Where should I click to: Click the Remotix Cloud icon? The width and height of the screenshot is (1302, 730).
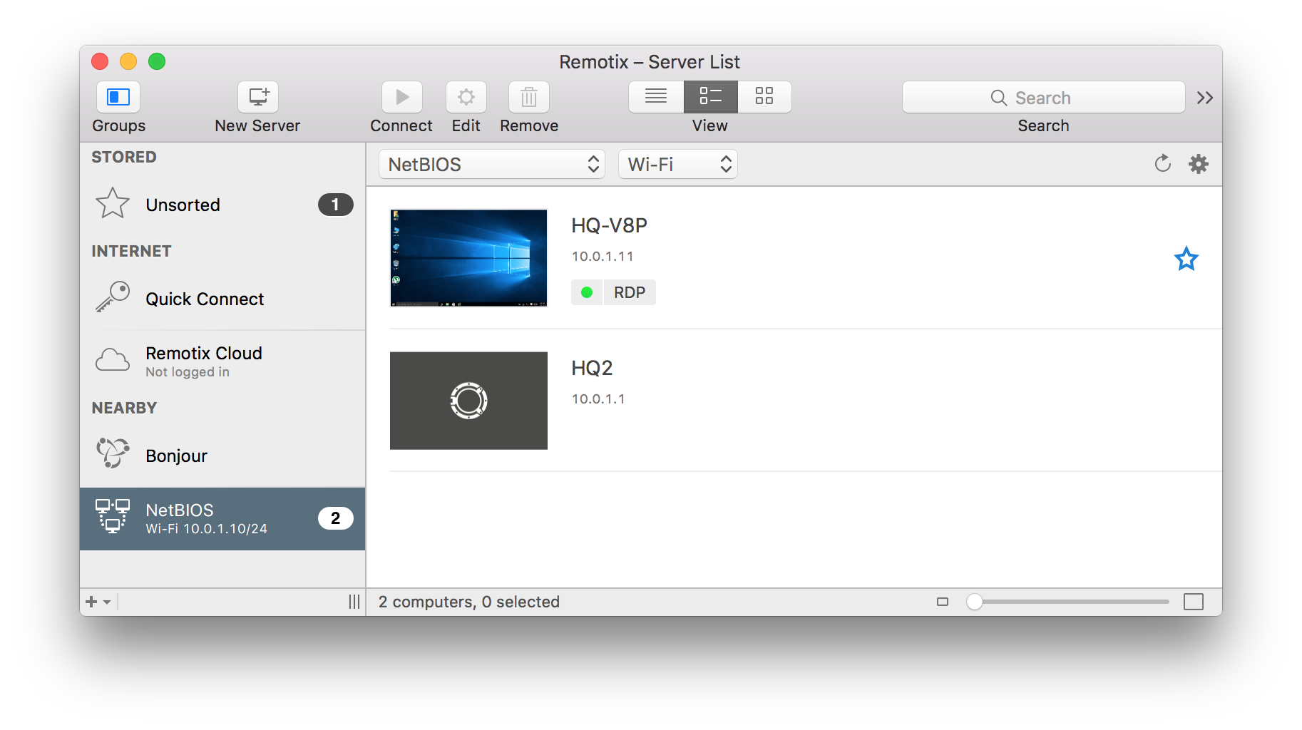pos(113,360)
